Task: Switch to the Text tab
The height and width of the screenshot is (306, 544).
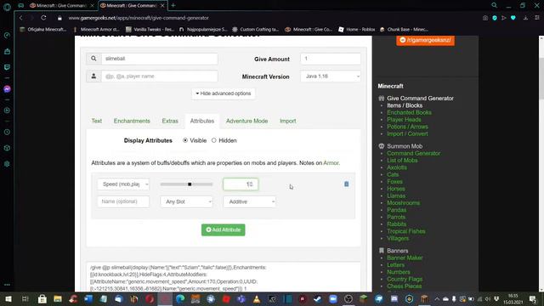Action: (x=96, y=121)
